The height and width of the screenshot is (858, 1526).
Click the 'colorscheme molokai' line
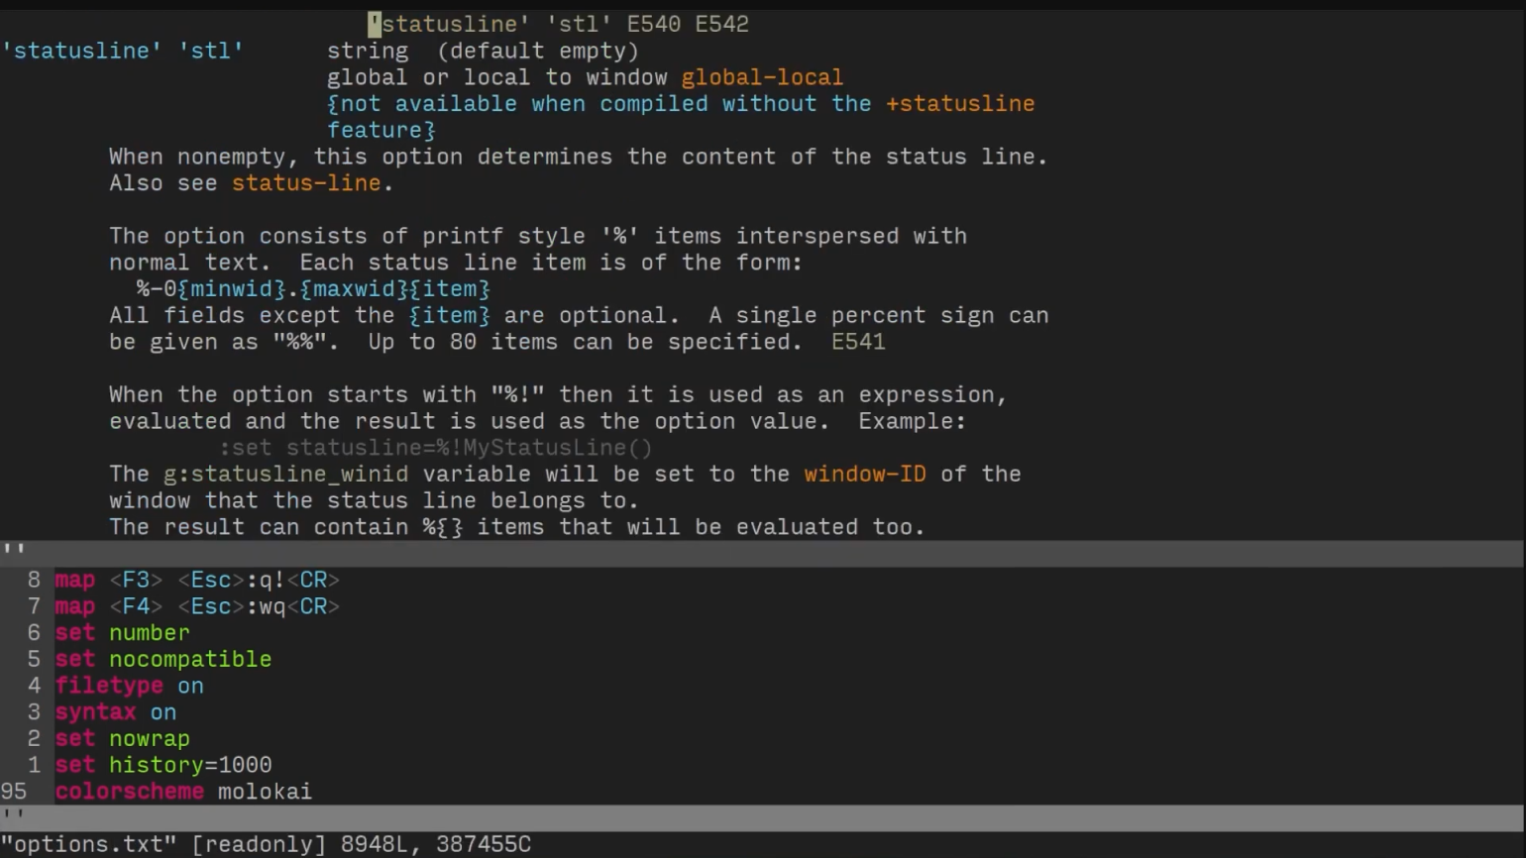[183, 792]
